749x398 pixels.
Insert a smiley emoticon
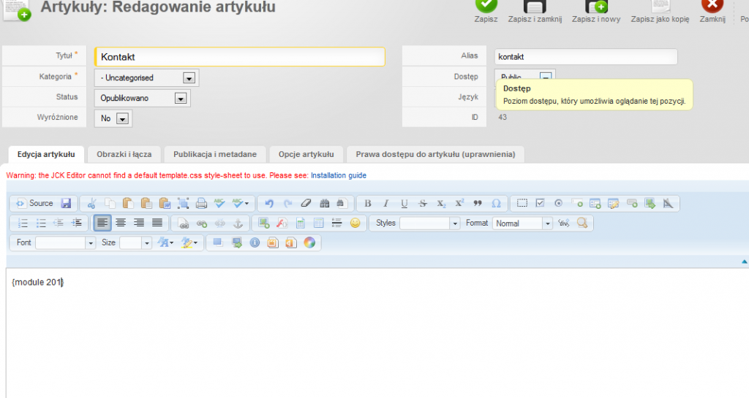355,223
